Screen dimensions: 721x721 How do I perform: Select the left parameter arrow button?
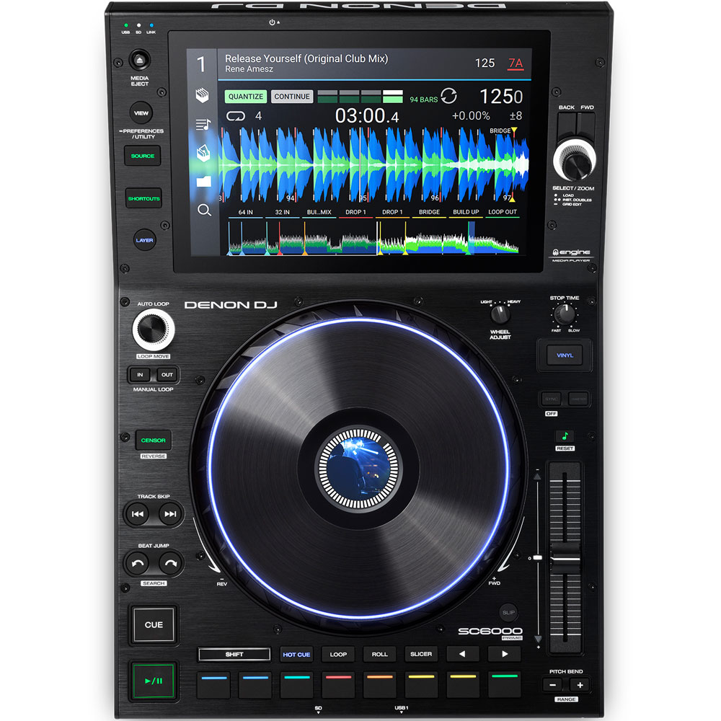click(463, 654)
